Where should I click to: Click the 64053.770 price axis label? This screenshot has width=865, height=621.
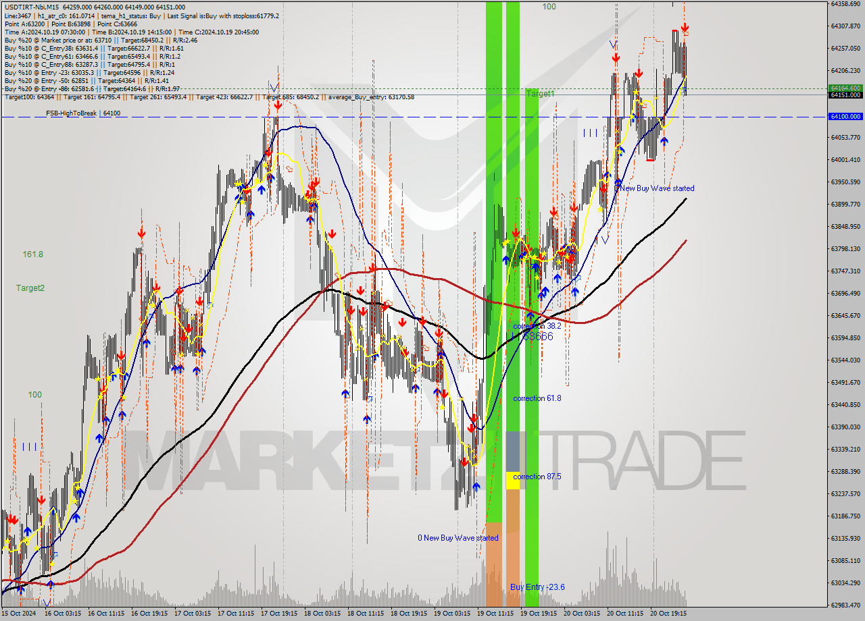(845, 137)
